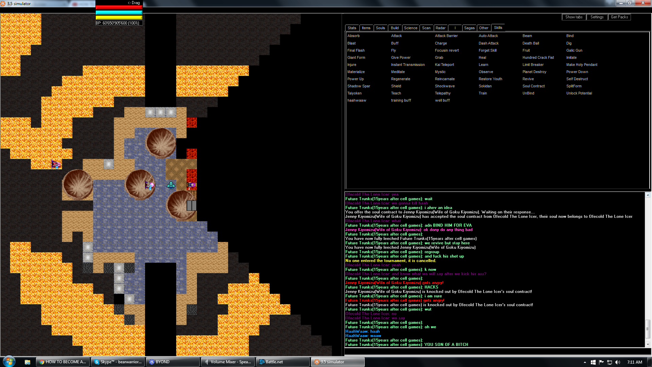This screenshot has width=652, height=367.
Task: Click the training buff skill
Action: 401,100
